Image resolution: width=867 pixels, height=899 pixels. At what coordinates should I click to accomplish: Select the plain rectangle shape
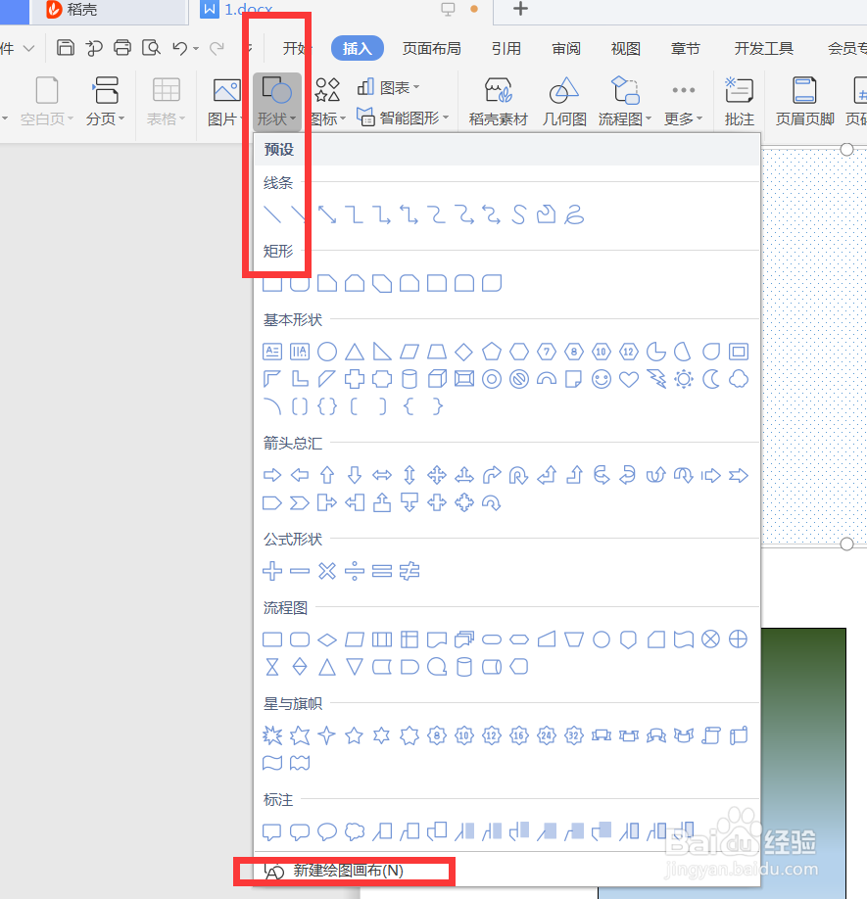point(271,283)
